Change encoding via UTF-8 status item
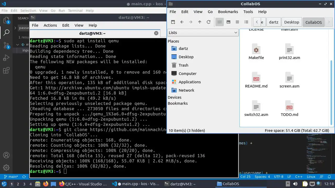Screen dimensions: 335x188 pos(279,177)
